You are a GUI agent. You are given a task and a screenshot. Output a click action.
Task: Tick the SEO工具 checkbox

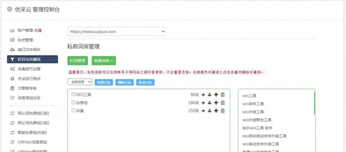click(x=73, y=94)
